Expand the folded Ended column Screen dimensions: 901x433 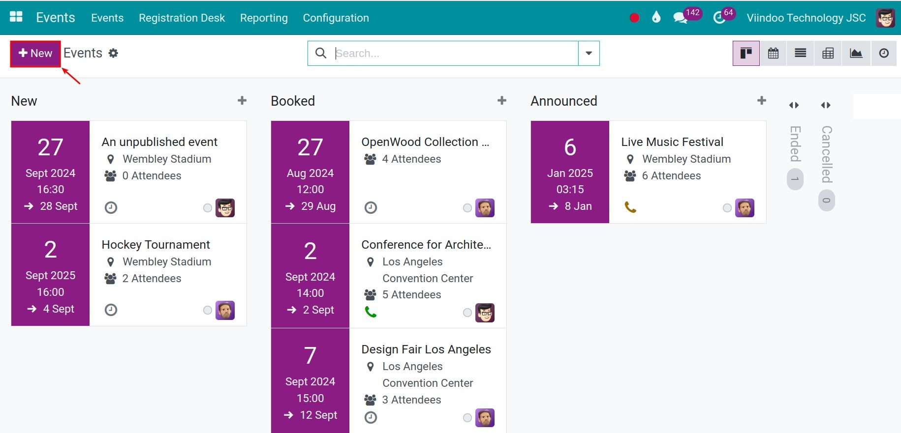pyautogui.click(x=794, y=105)
